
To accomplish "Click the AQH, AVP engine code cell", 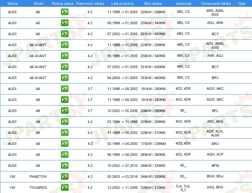I will point(215,154).
